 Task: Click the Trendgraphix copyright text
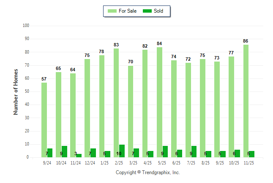click(148, 172)
